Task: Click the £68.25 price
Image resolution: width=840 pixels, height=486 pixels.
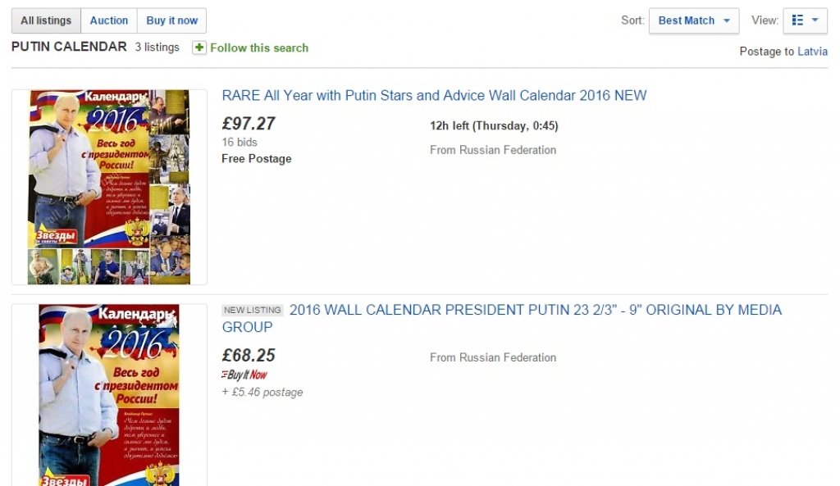Action: coord(249,356)
